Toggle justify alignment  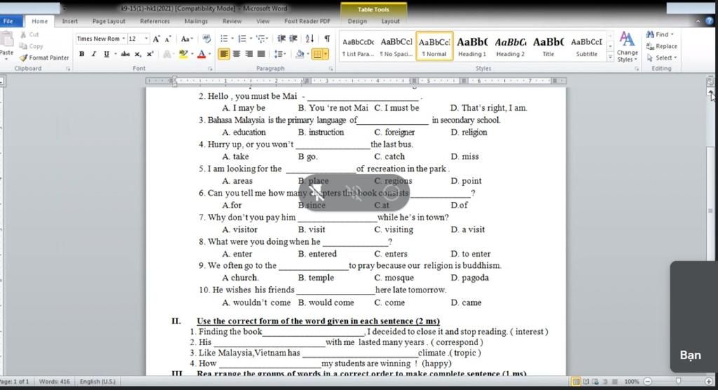(261, 54)
